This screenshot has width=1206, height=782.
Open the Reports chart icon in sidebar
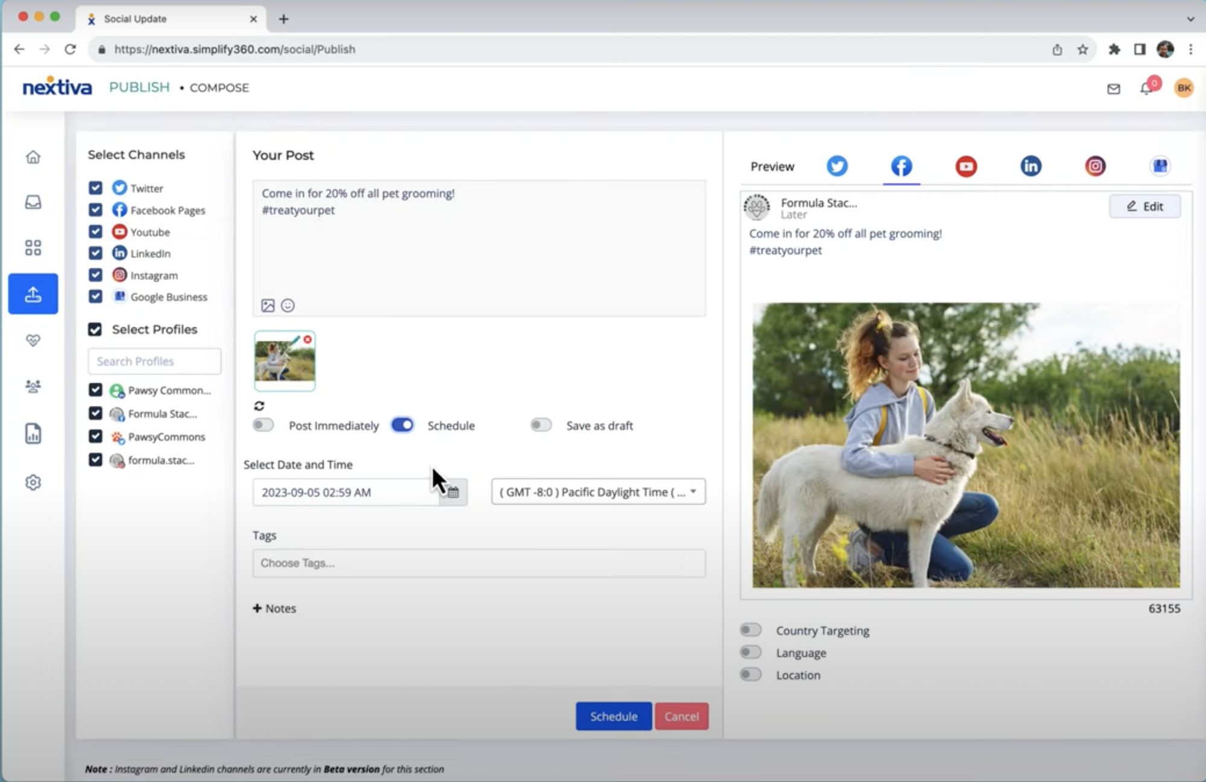tap(33, 434)
